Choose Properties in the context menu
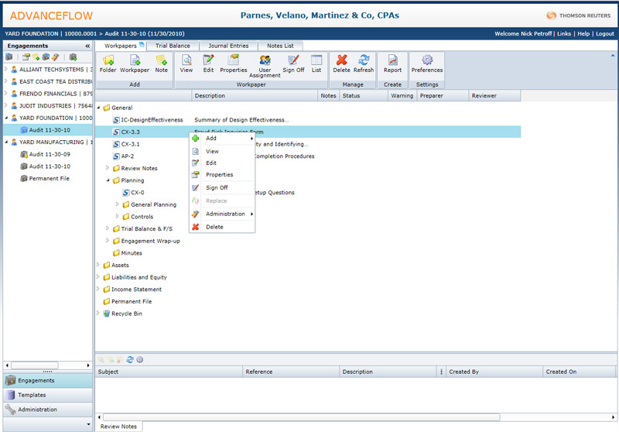The width and height of the screenshot is (619, 432). [219, 175]
